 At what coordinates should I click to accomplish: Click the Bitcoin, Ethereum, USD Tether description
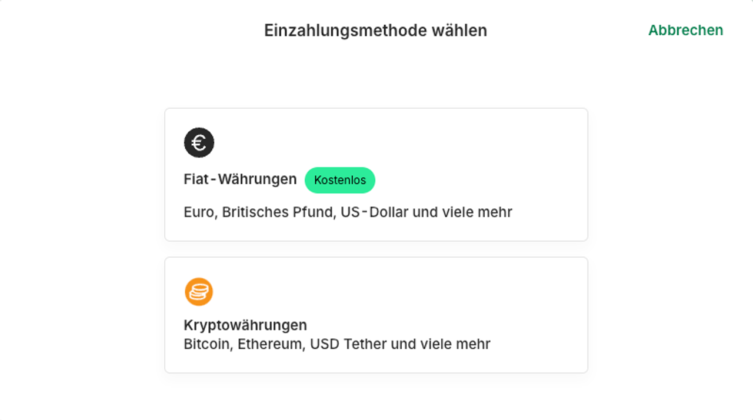tap(336, 344)
